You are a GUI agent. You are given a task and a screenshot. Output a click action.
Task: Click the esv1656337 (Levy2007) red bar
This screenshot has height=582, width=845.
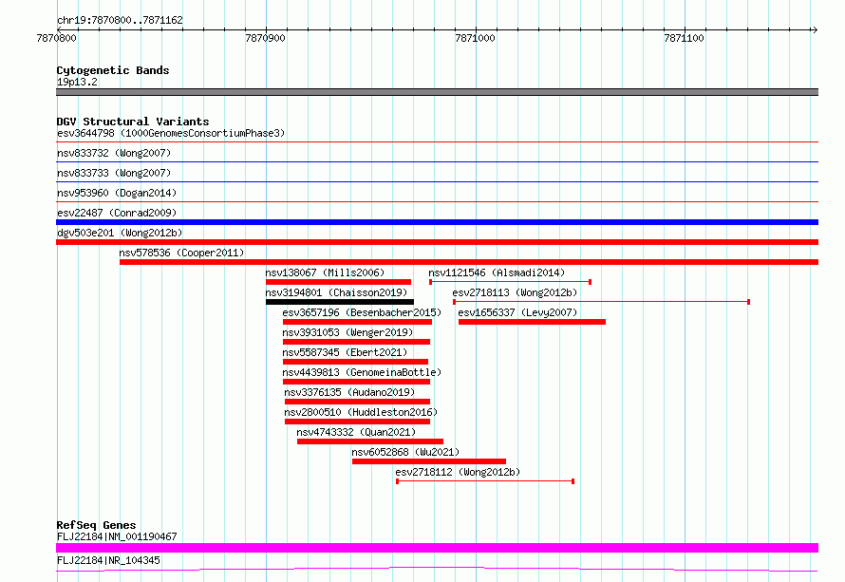532,322
